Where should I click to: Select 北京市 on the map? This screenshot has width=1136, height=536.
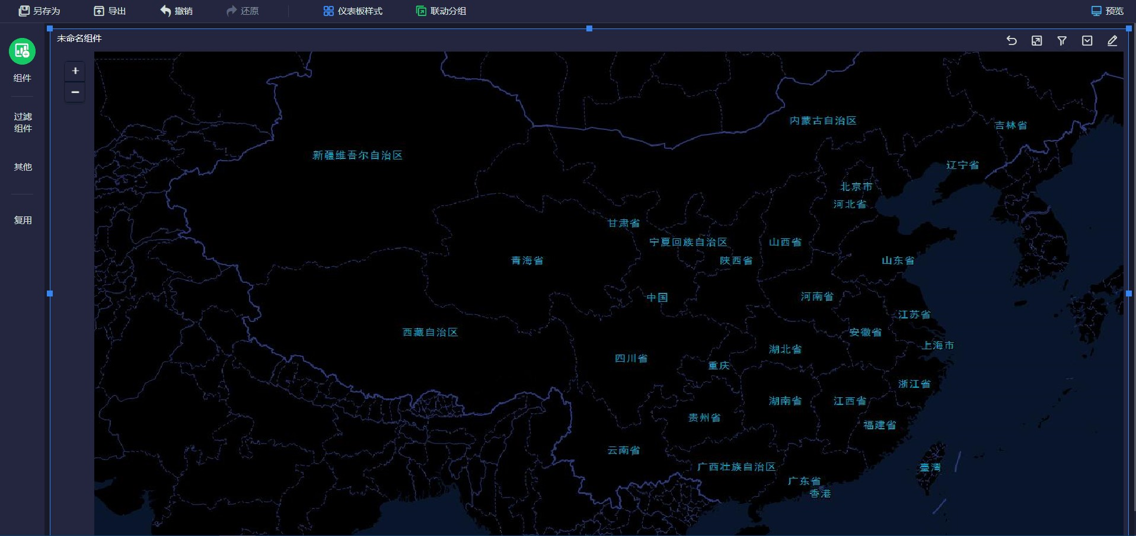pos(856,187)
